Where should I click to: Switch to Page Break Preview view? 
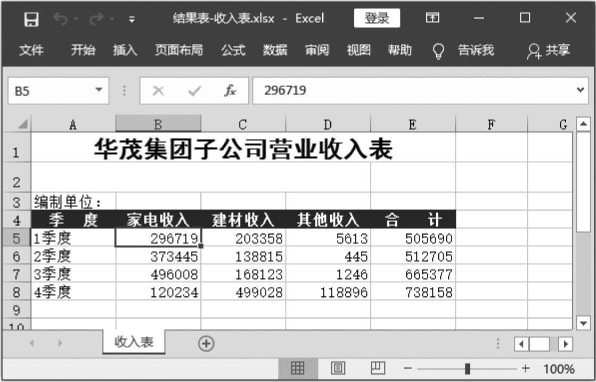pos(377,368)
